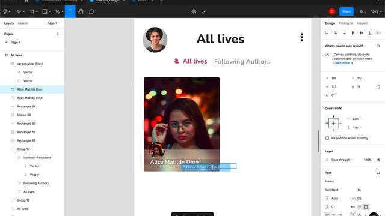385x216 pixels.
Task: Align horizontal centers
Action: [336, 33]
